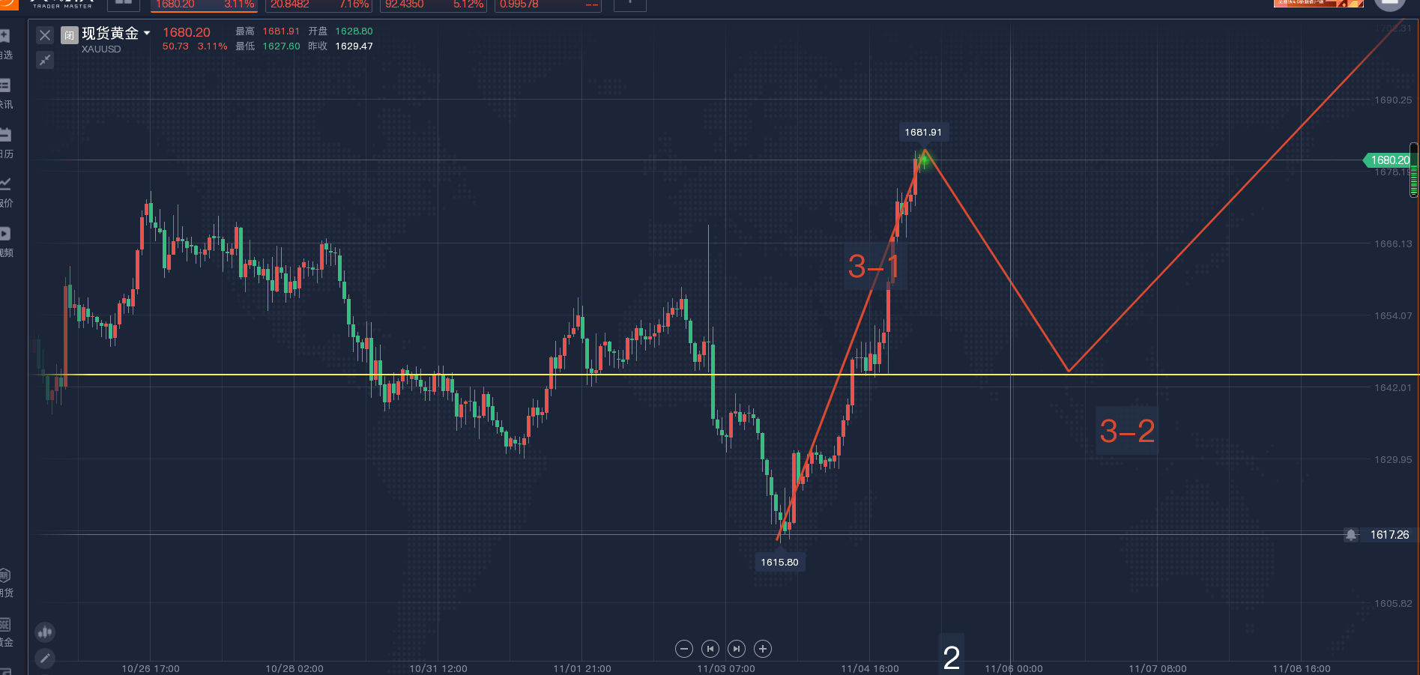Click the 1642.01 price axis label
The image size is (1420, 675).
click(x=1393, y=387)
